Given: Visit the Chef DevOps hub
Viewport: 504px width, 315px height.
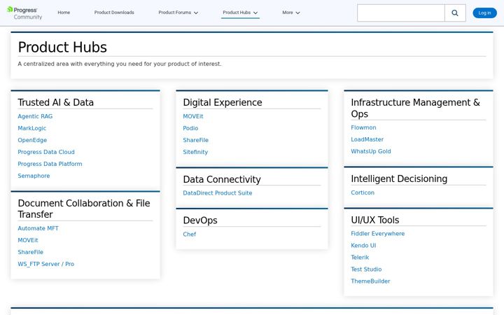Looking at the screenshot, I should [189, 234].
